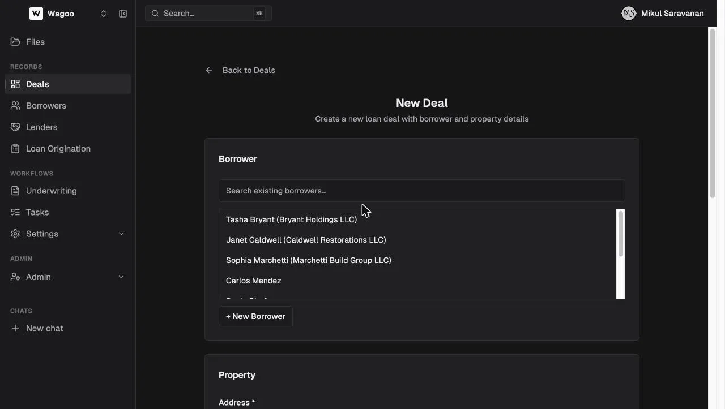The image size is (725, 409).
Task: Click the New chat plus icon
Action: (15, 328)
